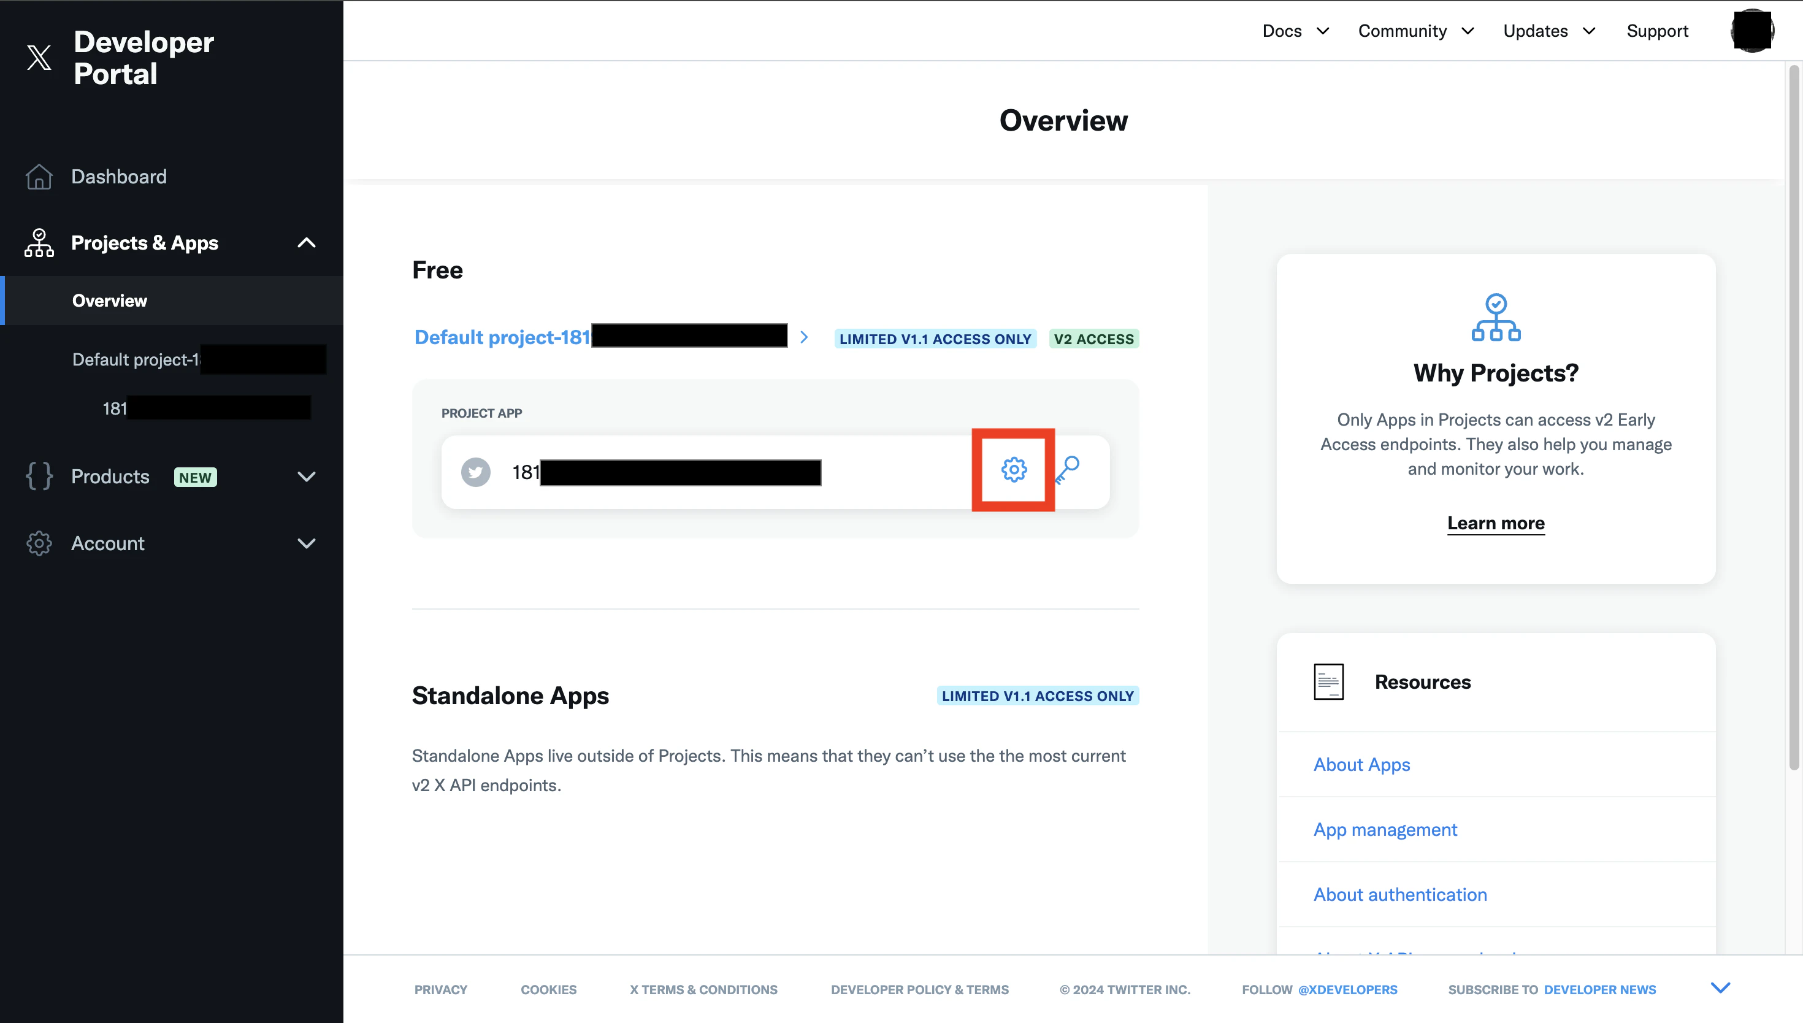Image resolution: width=1803 pixels, height=1023 pixels.
Task: Click the Projects & Apps hierarchy icon
Action: [x=39, y=242]
